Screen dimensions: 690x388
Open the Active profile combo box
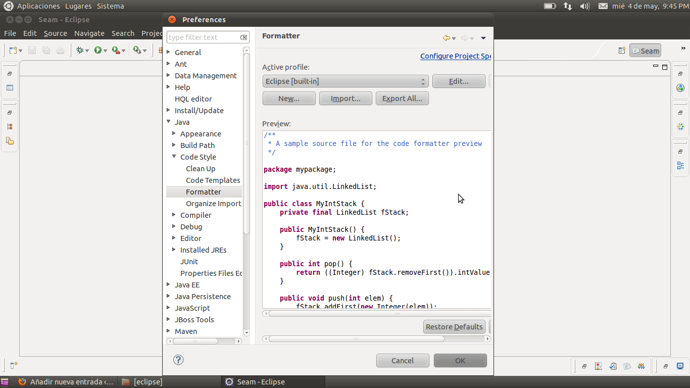(346, 81)
